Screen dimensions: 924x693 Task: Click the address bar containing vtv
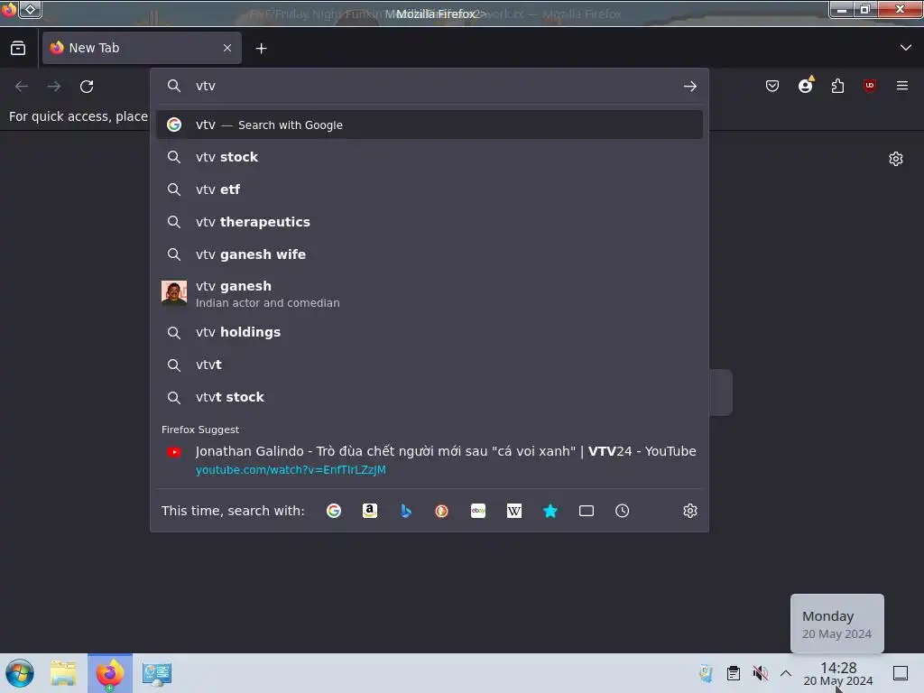[x=429, y=86]
